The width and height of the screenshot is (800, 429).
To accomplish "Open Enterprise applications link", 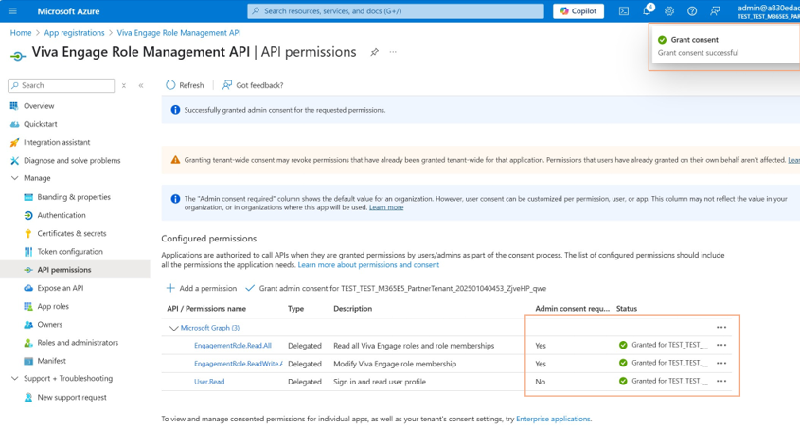I will pos(553,419).
